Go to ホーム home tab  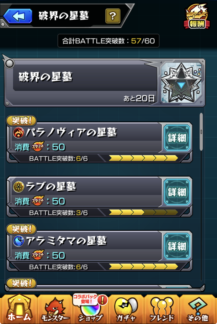click(x=19, y=308)
